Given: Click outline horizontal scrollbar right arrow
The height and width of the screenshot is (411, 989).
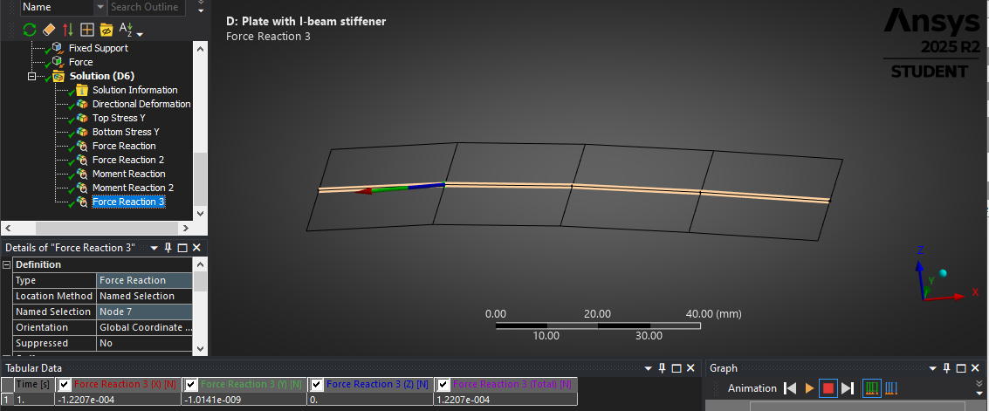Looking at the screenshot, I should [x=185, y=228].
